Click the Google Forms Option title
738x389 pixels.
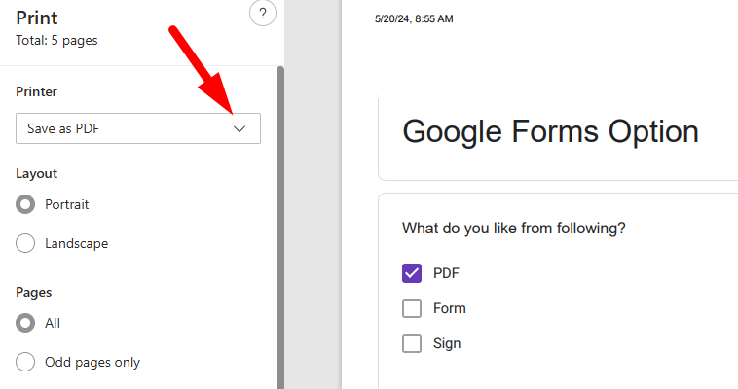pos(550,131)
